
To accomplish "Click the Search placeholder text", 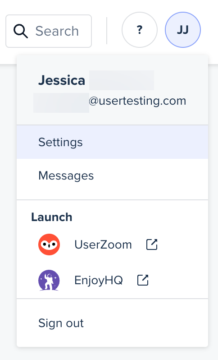I will point(57,31).
